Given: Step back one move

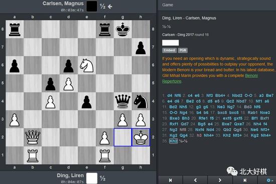Looking at the screenshot, I should [x=195, y=180].
